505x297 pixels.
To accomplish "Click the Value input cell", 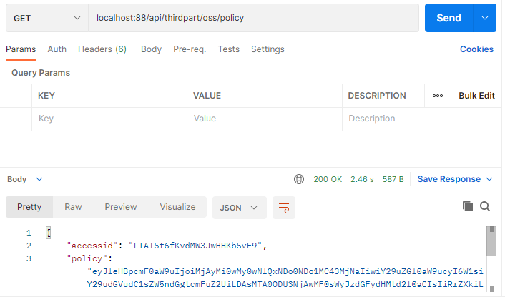I will (x=265, y=119).
